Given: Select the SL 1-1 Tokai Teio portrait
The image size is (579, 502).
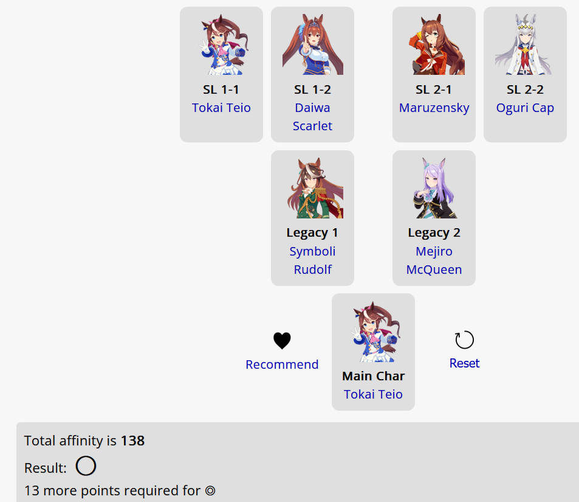Looking at the screenshot, I should (222, 44).
